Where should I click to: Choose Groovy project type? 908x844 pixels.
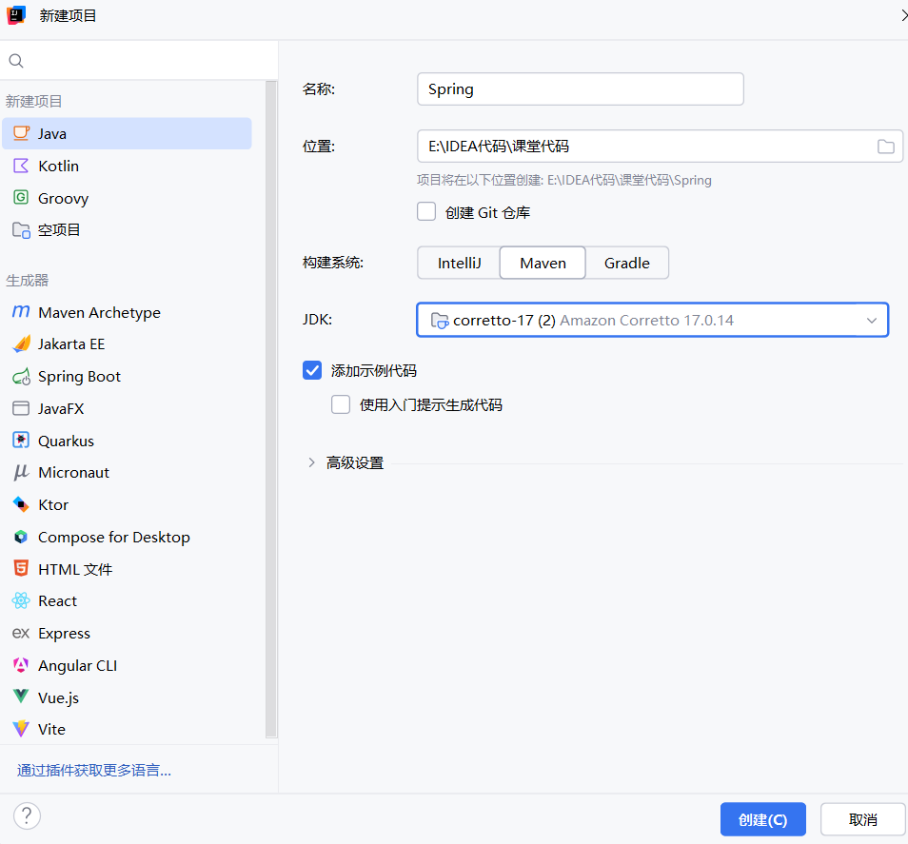click(127, 198)
